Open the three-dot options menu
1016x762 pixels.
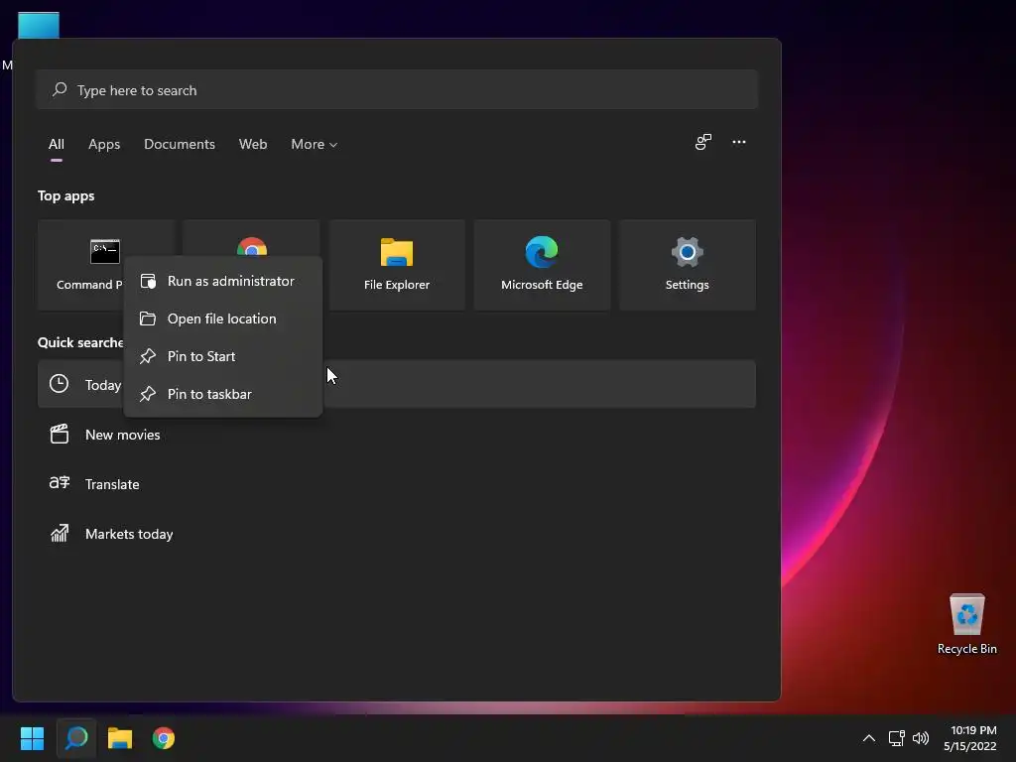(738, 142)
